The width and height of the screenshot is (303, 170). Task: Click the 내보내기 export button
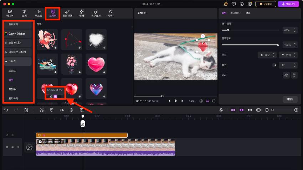(x=288, y=4)
